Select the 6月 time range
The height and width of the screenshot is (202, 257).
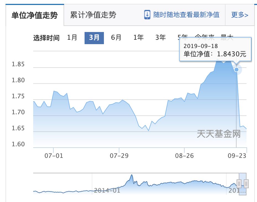pos(116,38)
